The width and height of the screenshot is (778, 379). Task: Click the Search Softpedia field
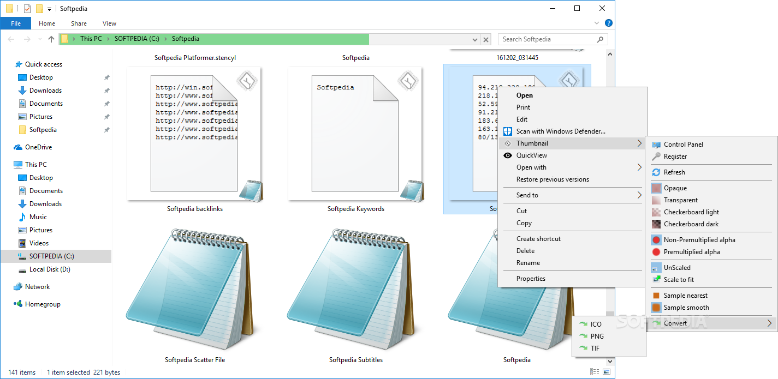(553, 39)
